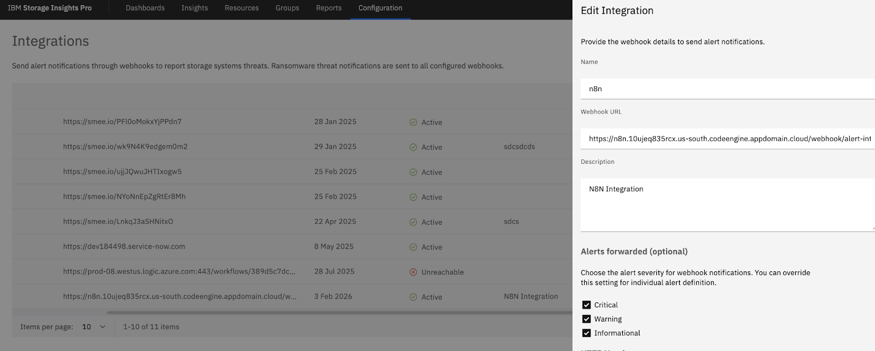This screenshot has width=875, height=351.
Task: Toggle the Critical alert checkbox
Action: pos(586,305)
